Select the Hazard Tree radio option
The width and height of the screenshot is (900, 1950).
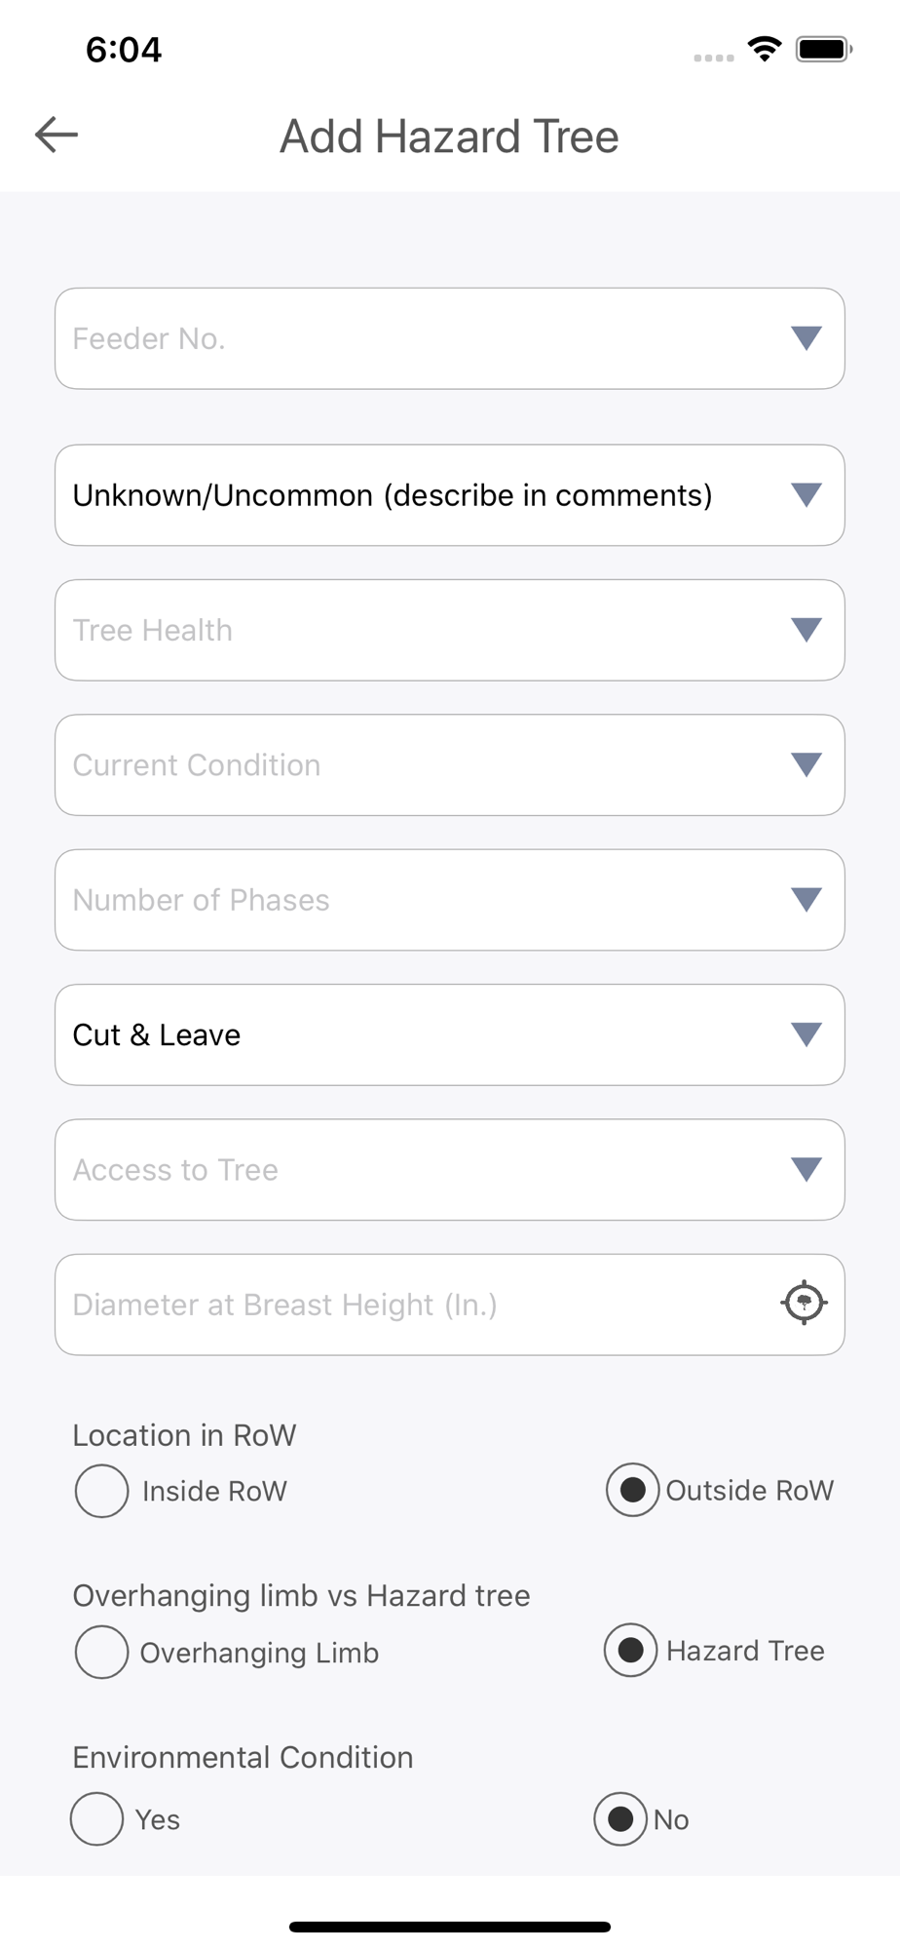point(631,1650)
